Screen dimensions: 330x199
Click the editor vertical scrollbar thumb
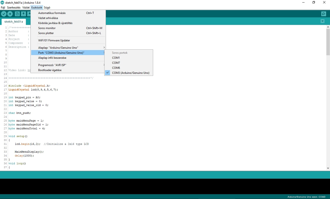pos(328,42)
